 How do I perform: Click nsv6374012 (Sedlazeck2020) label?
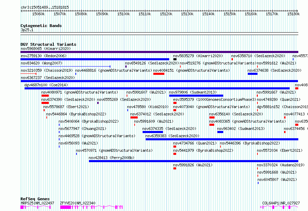(157, 114)
